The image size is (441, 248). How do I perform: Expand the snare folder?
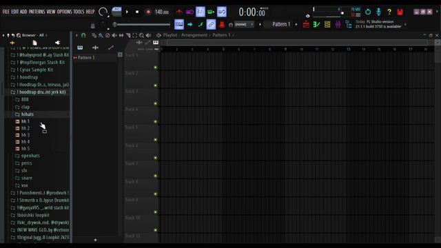(27, 178)
